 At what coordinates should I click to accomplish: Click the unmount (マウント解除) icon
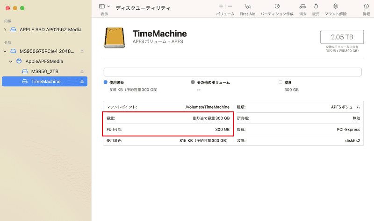pyautogui.click(x=336, y=6)
